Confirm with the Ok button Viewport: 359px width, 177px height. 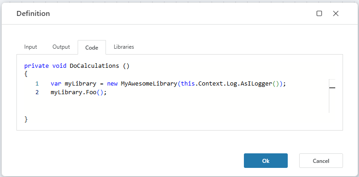265,161
